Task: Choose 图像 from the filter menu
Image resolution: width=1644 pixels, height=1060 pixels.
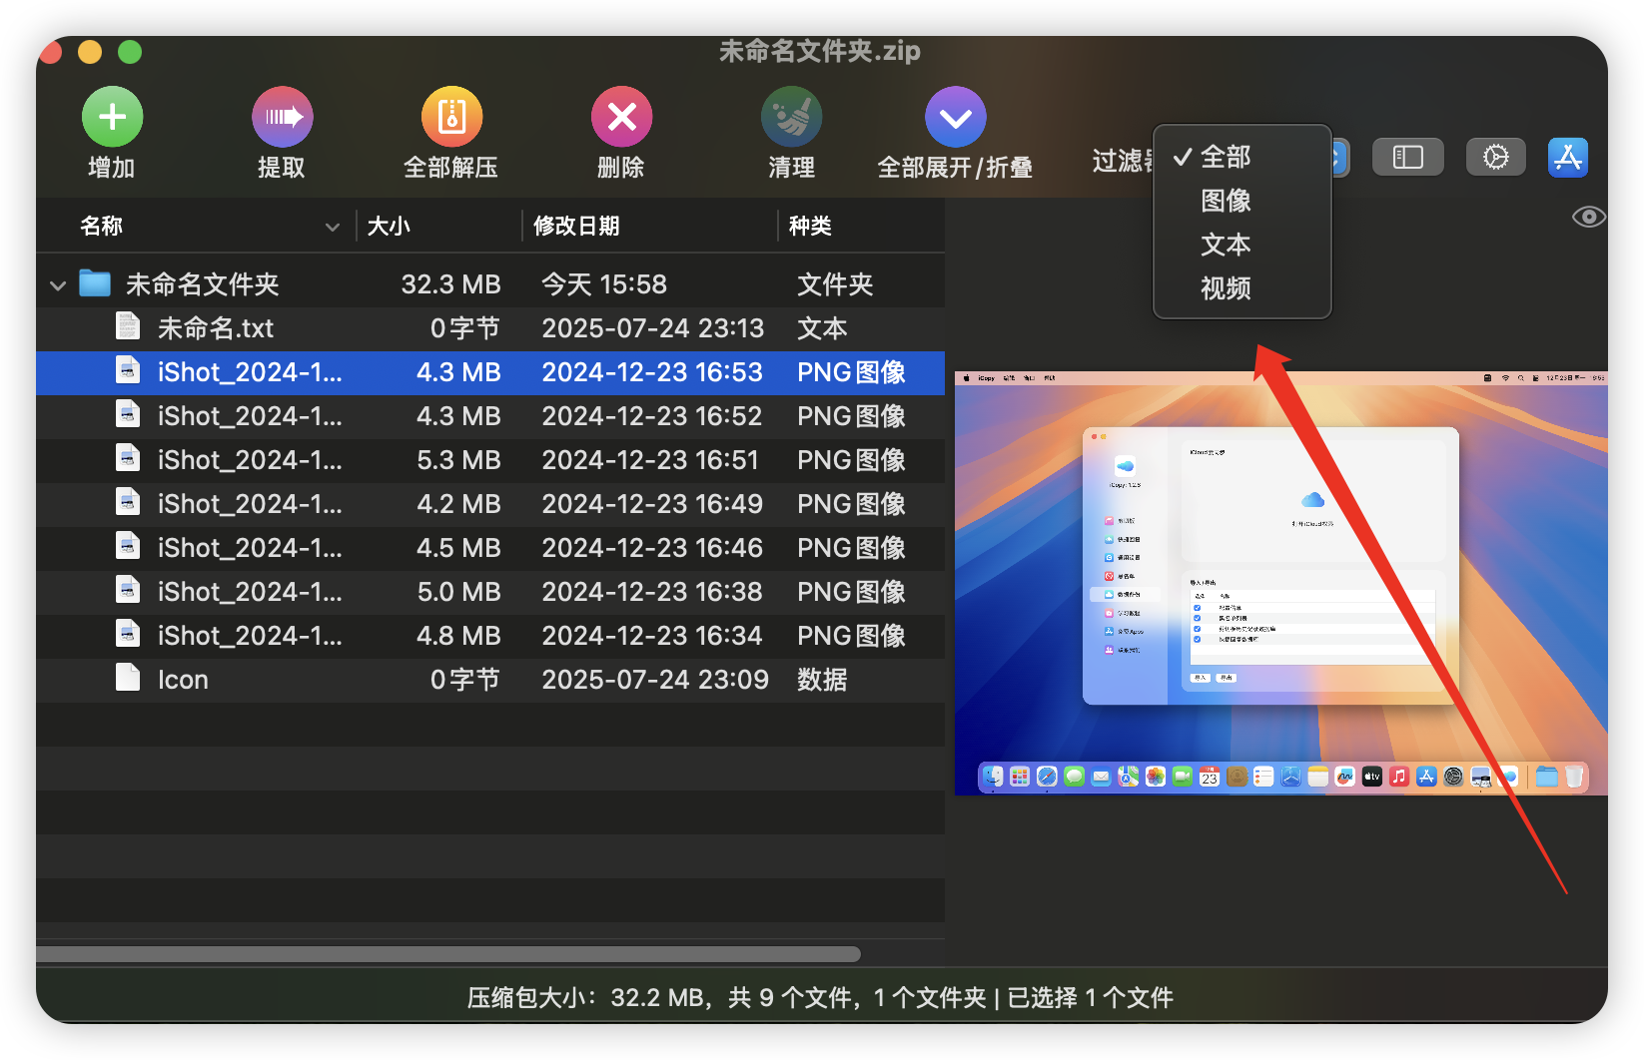Action: click(x=1226, y=201)
